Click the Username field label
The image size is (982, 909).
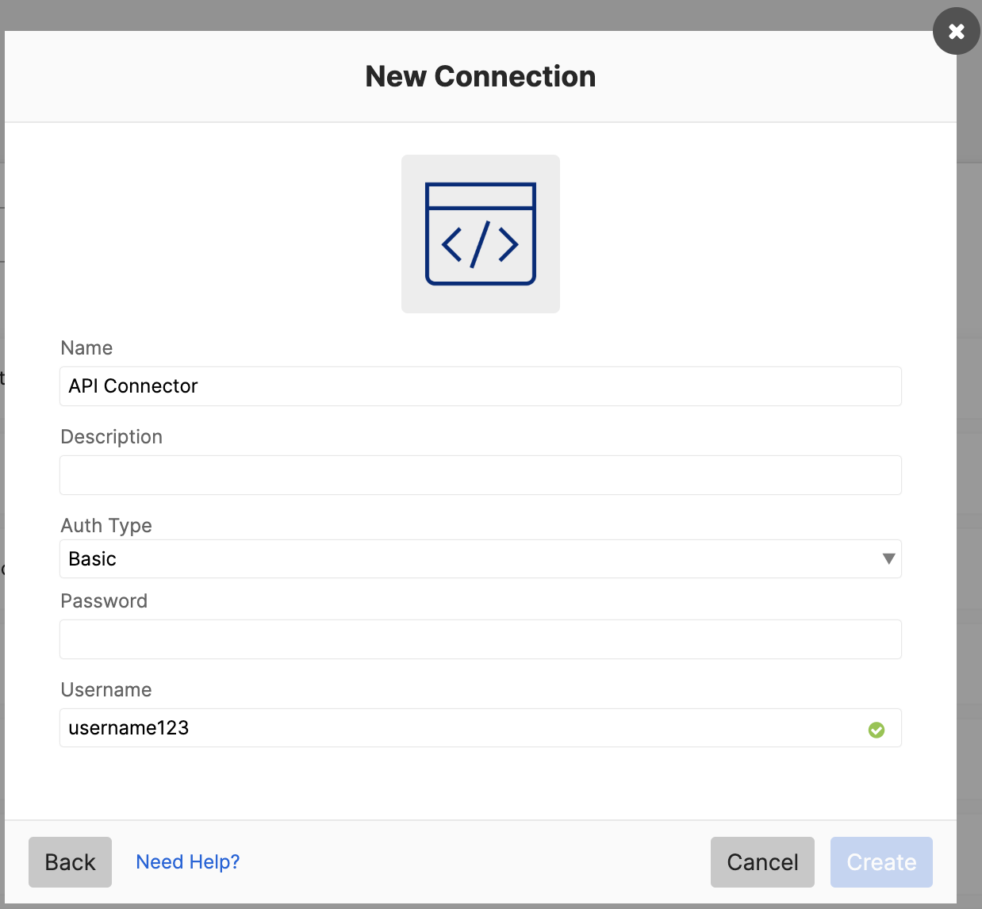106,690
